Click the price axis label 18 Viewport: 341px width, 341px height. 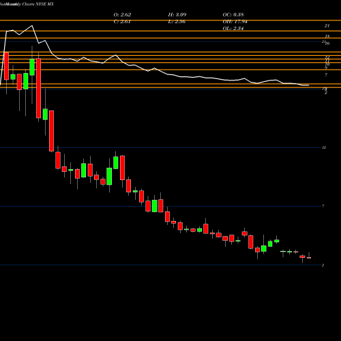tap(327, 36)
